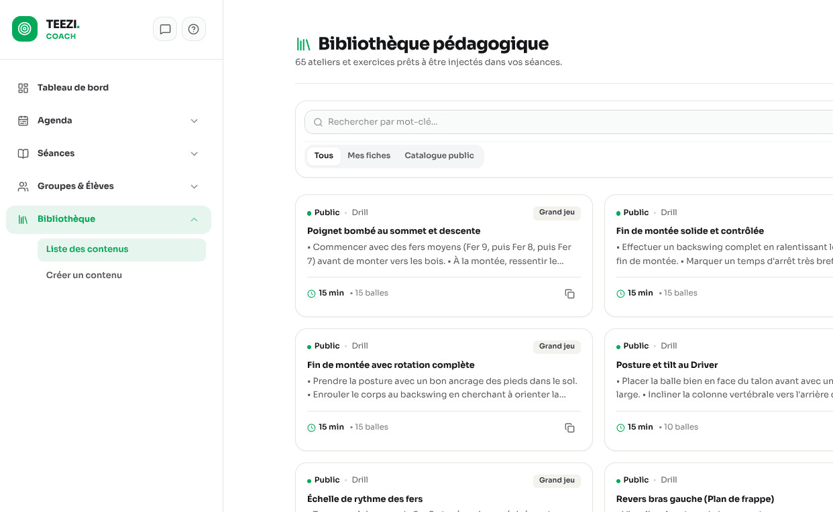Select the Tous filter tab
This screenshot has width=833, height=512.
click(323, 155)
